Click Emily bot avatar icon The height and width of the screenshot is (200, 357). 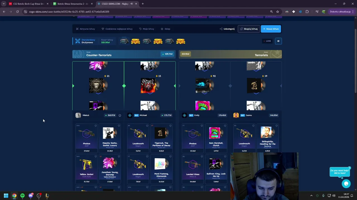click(x=184, y=115)
